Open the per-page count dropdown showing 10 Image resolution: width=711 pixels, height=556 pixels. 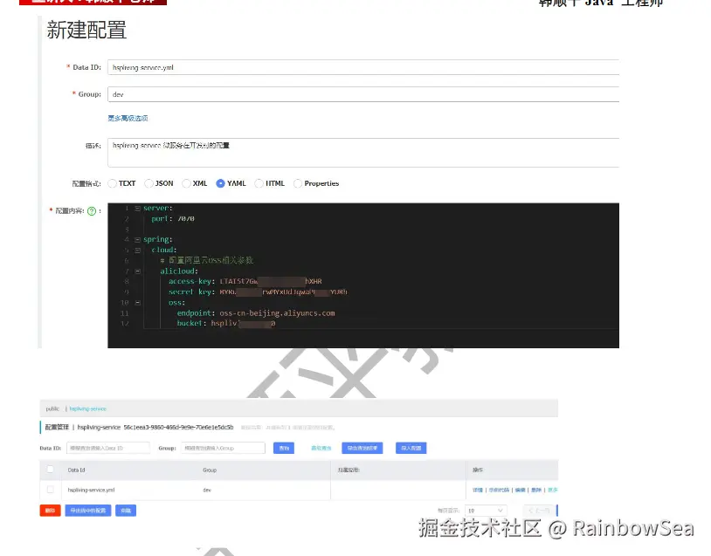pyautogui.click(x=485, y=511)
